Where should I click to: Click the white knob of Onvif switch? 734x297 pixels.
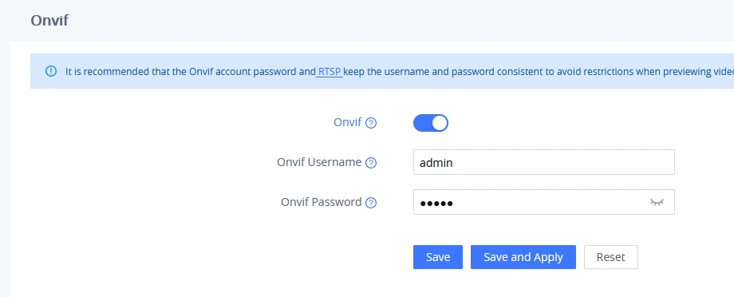[x=439, y=123]
